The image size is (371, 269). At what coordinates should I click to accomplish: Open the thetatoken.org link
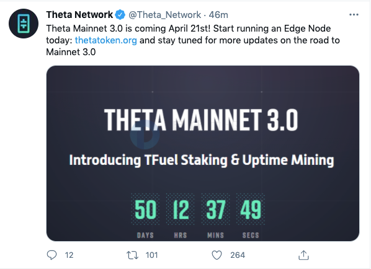105,40
